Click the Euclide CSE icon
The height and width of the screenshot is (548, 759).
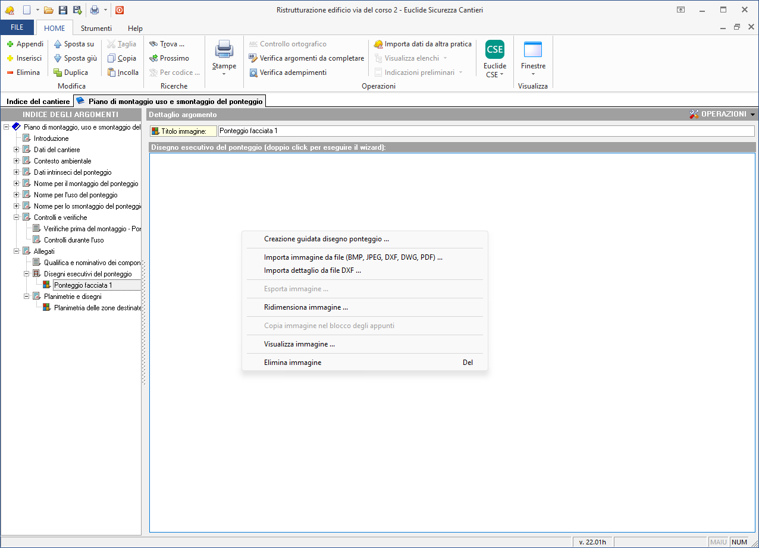[x=494, y=49]
